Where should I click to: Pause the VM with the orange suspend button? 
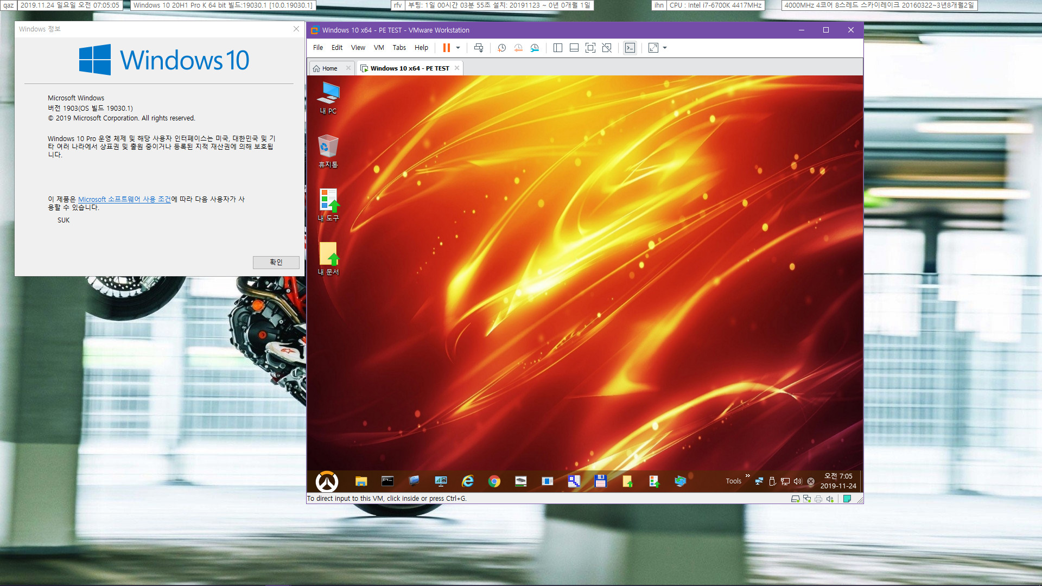(446, 48)
